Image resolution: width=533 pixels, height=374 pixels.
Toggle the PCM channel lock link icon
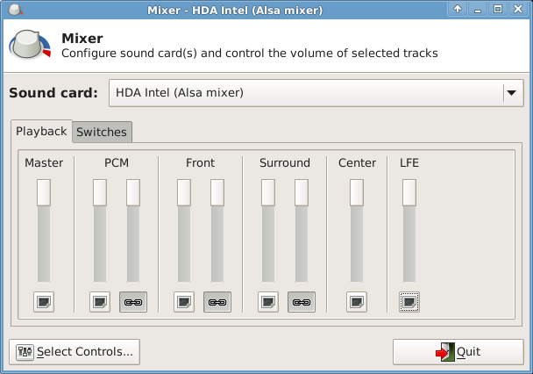coord(133,302)
